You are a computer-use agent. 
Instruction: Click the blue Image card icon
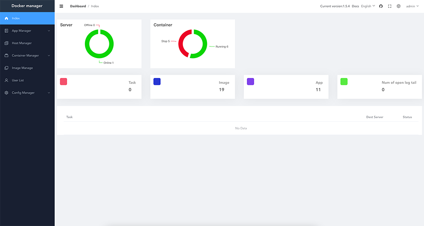[157, 81]
